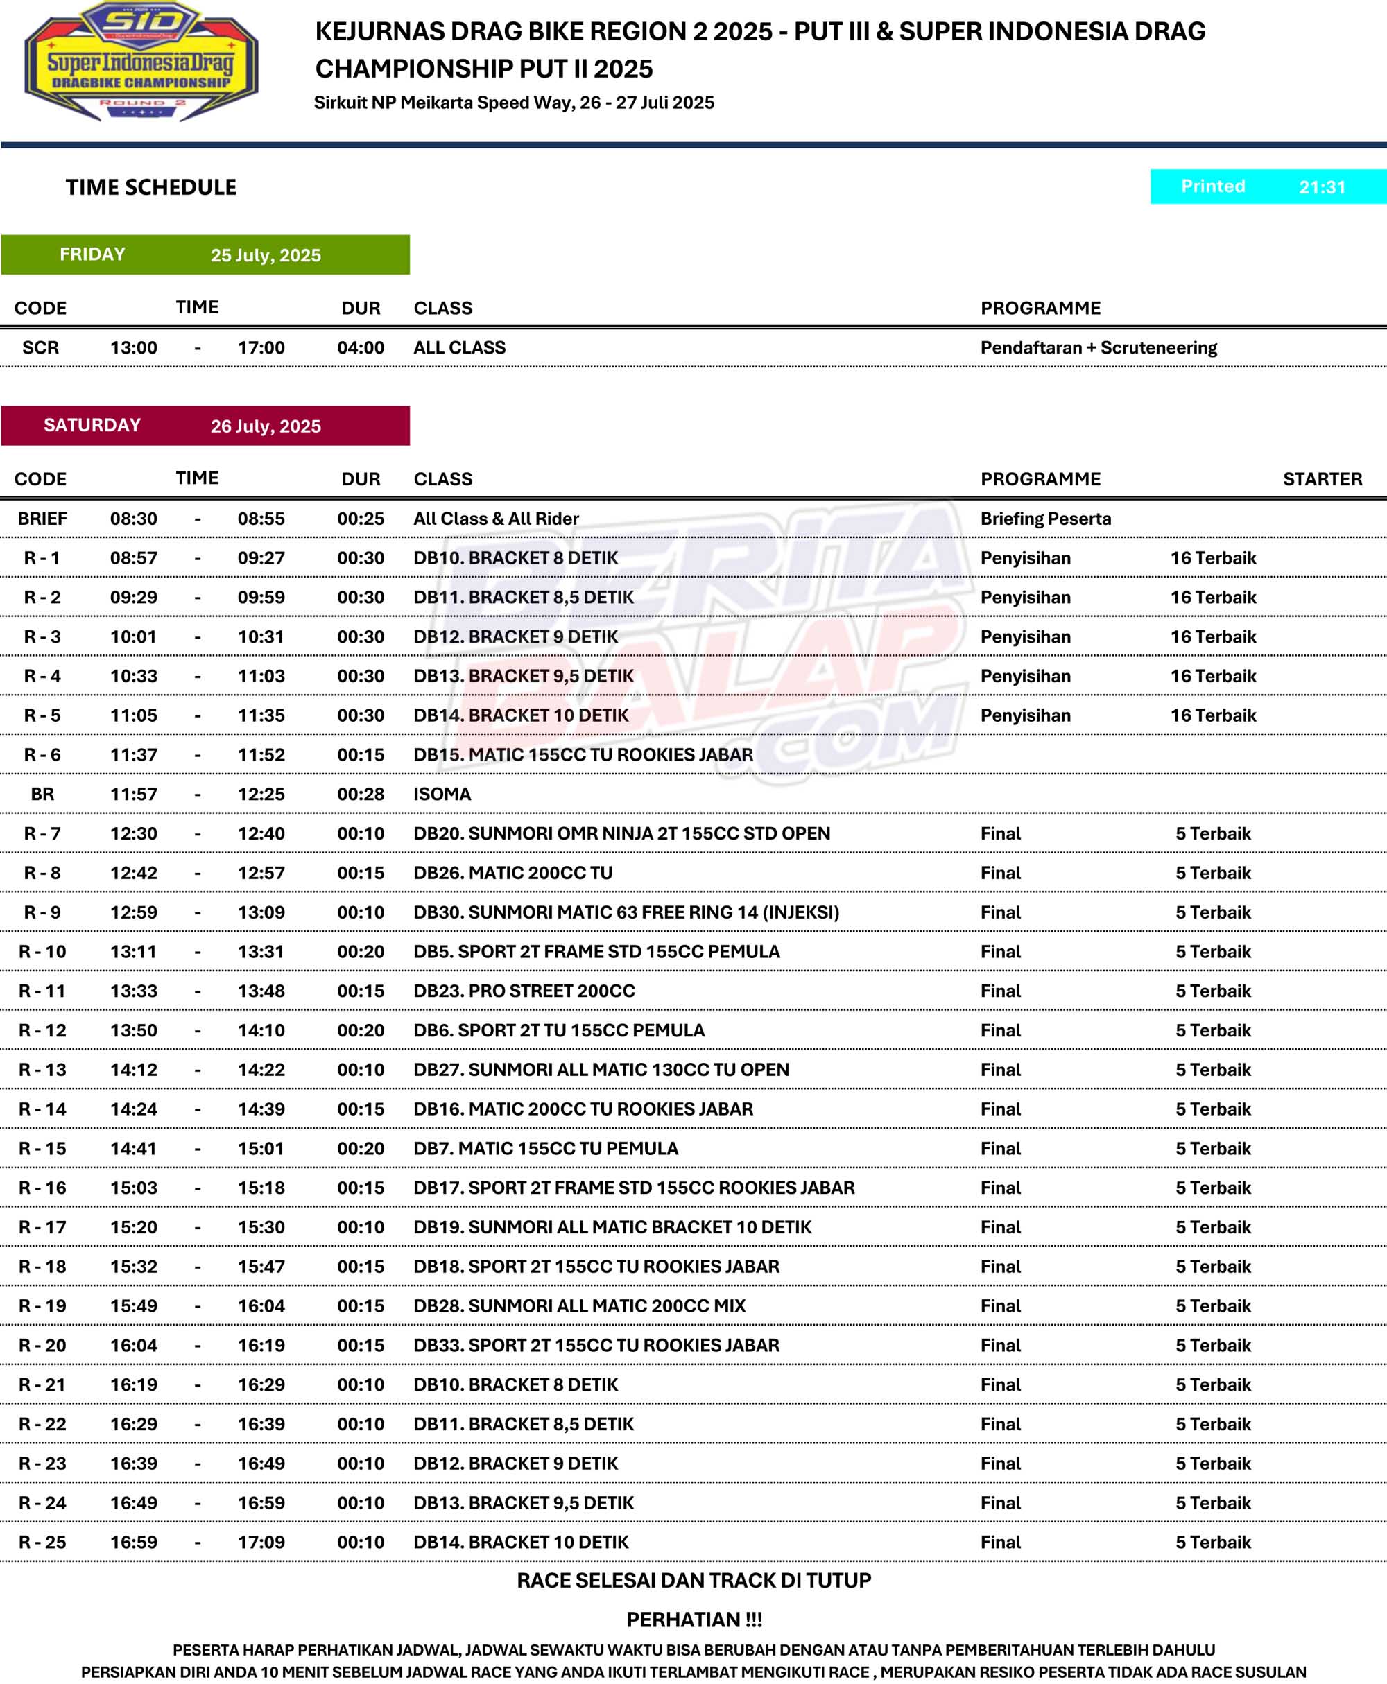Click the STARTER column header
The height and width of the screenshot is (1684, 1387).
[x=1323, y=478]
